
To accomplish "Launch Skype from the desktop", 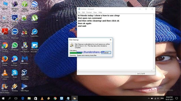I will [x=15, y=74].
